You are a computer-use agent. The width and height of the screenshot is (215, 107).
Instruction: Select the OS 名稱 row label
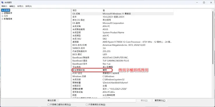pos(76,14)
